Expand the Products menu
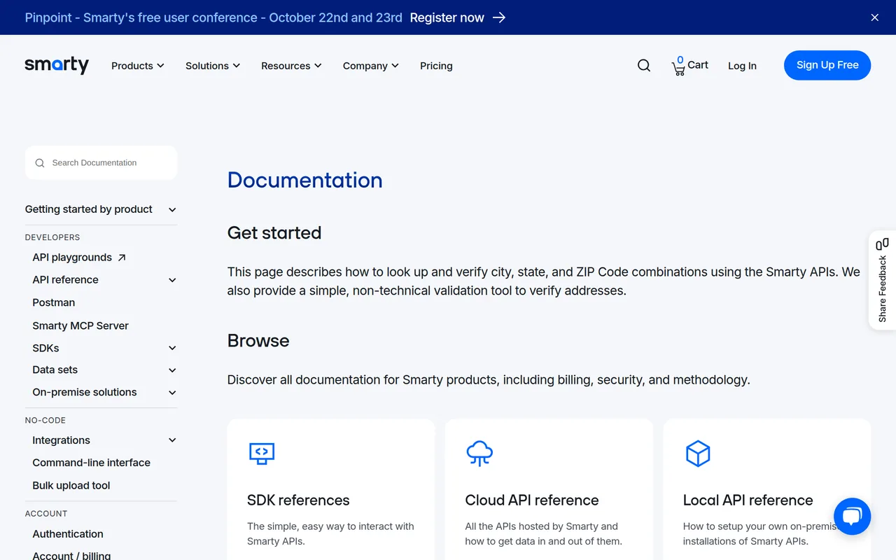The height and width of the screenshot is (560, 896). (x=138, y=66)
